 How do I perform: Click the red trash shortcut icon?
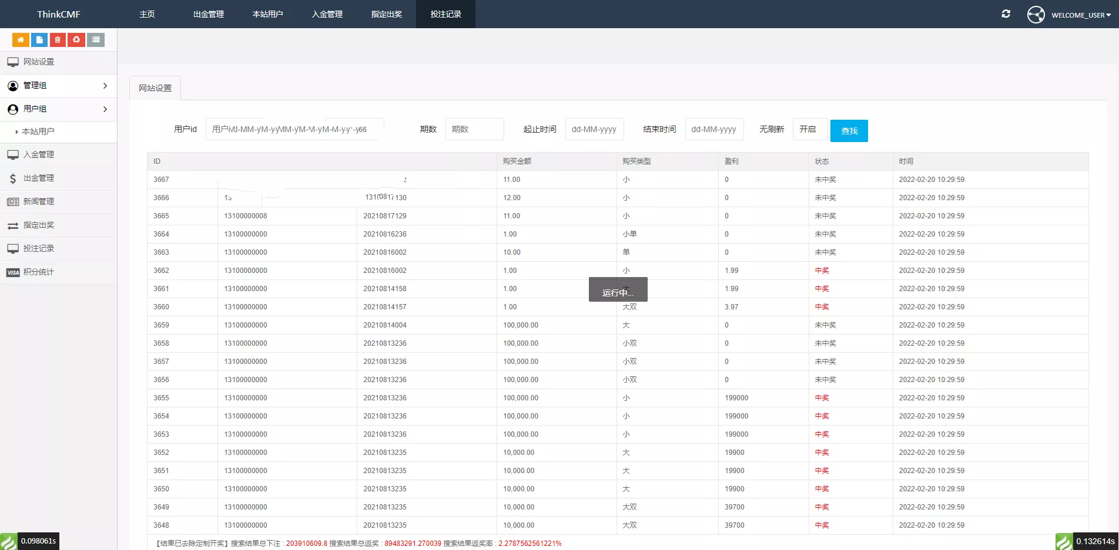(58, 39)
